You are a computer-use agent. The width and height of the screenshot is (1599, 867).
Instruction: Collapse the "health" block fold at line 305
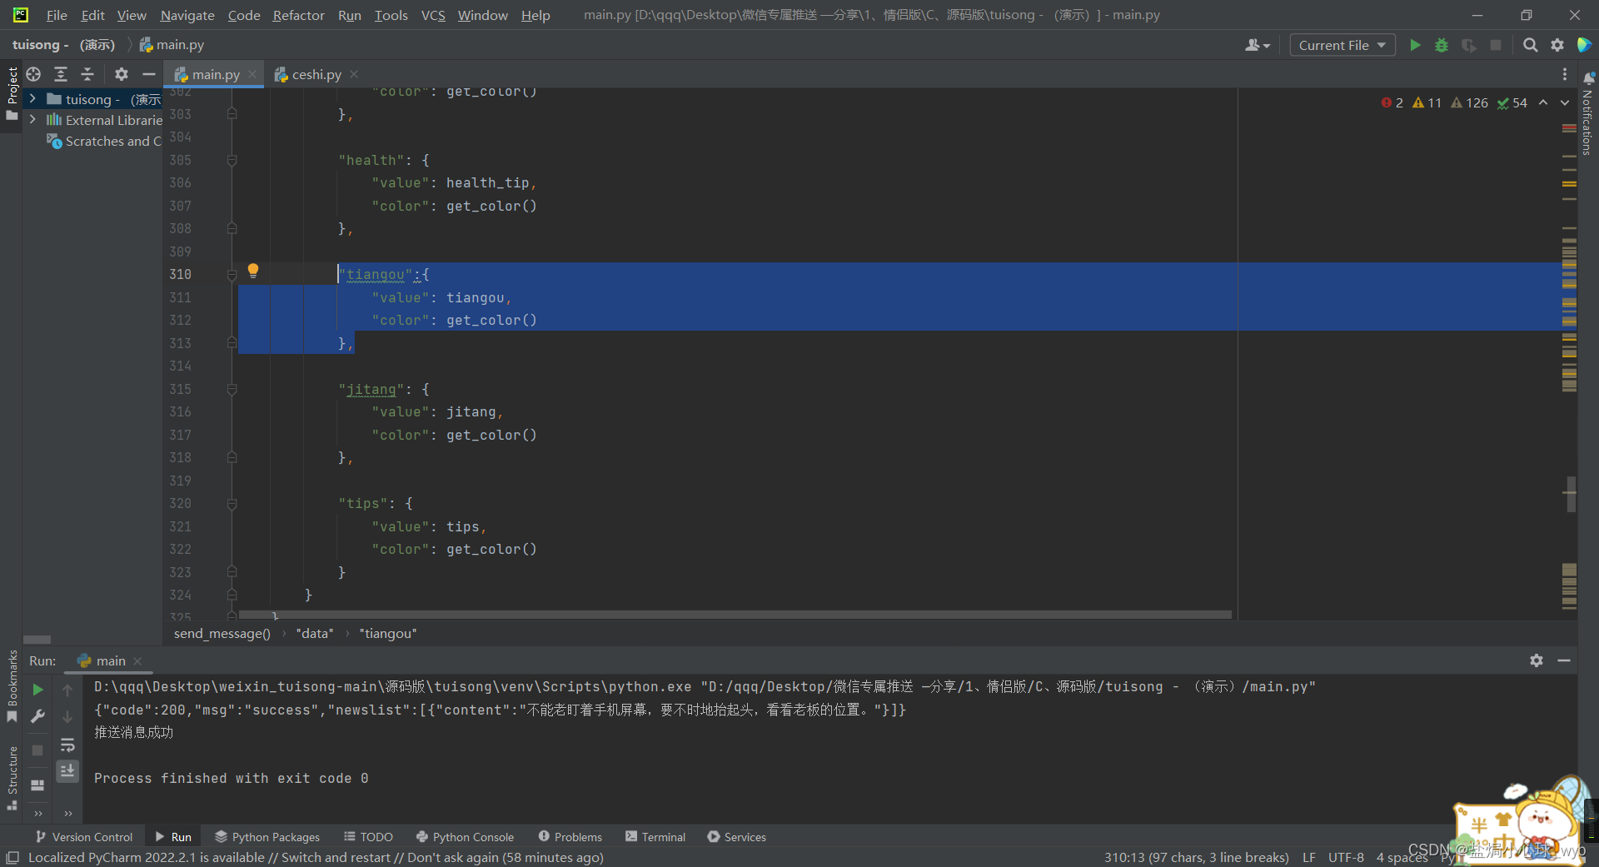(232, 160)
